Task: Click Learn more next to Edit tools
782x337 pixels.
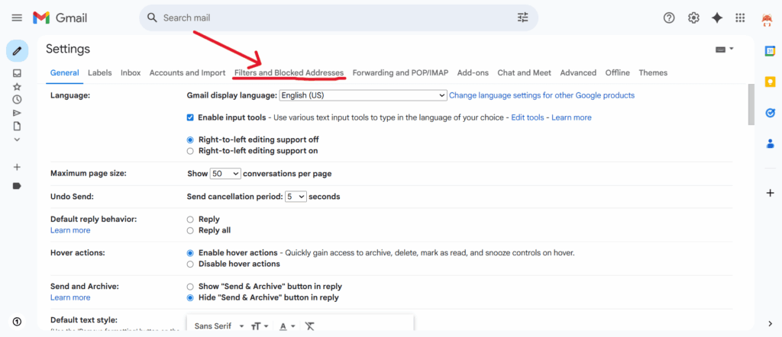Action: (571, 117)
